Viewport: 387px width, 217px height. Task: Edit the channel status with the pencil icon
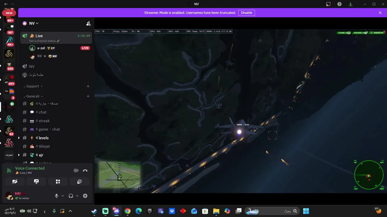(58, 41)
